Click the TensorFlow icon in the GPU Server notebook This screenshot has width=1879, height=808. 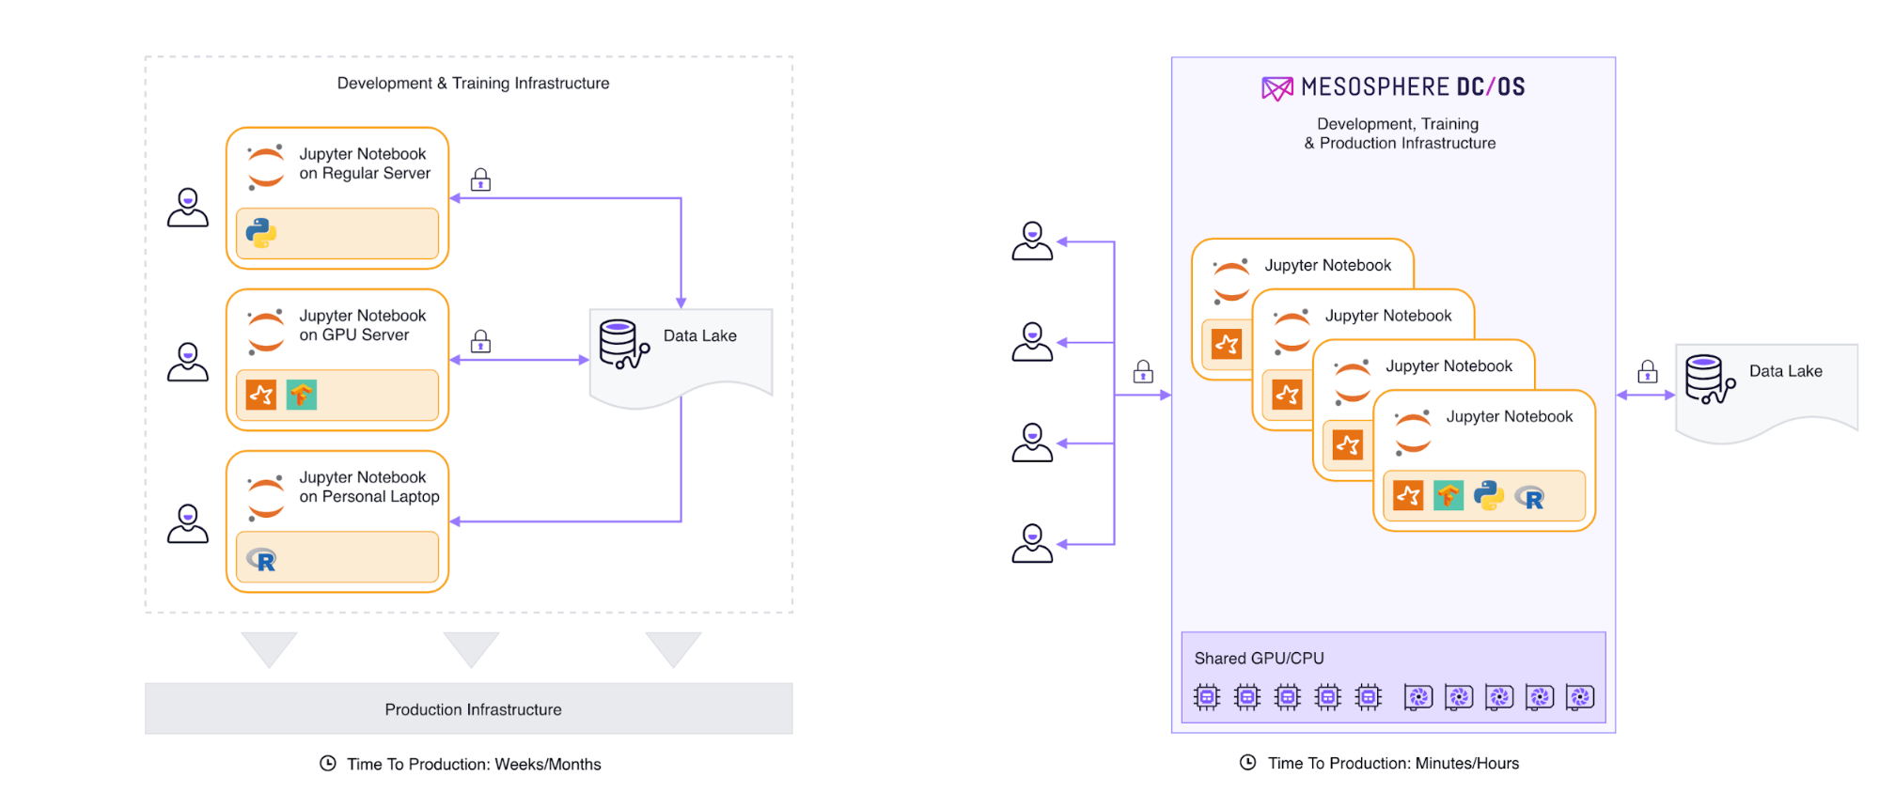point(302,395)
